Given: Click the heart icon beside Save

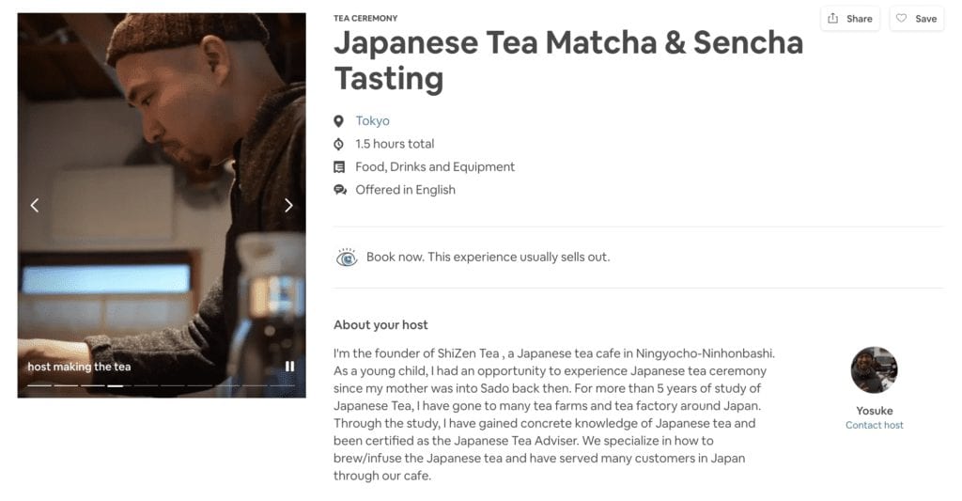Looking at the screenshot, I should click(902, 19).
